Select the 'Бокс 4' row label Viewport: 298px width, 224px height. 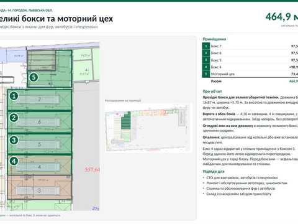click(x=216, y=67)
